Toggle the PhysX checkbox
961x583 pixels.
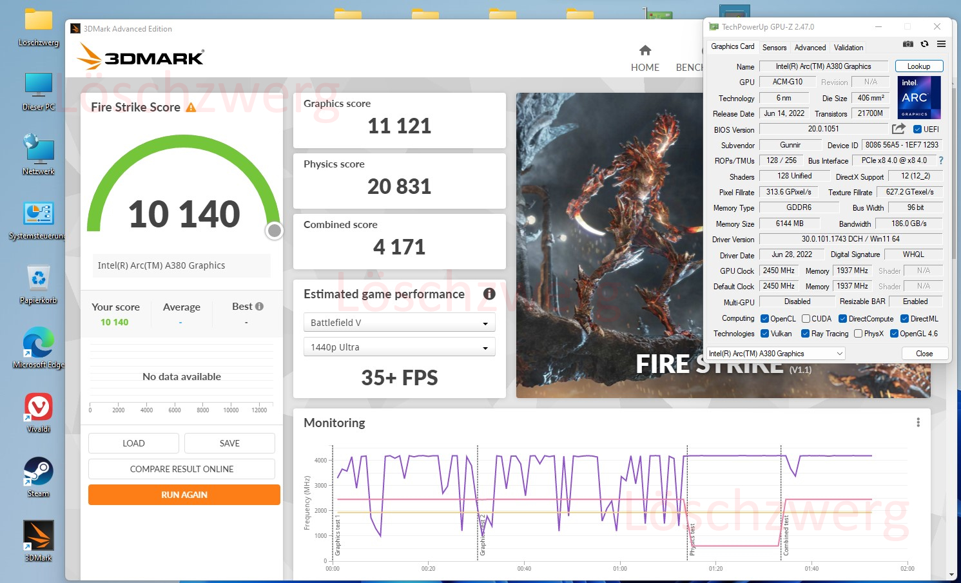pyautogui.click(x=858, y=334)
